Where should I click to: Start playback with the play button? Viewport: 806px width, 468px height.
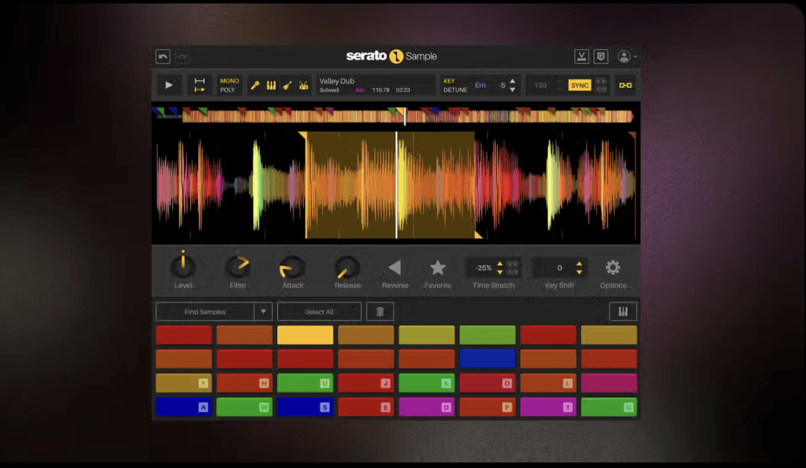[169, 85]
